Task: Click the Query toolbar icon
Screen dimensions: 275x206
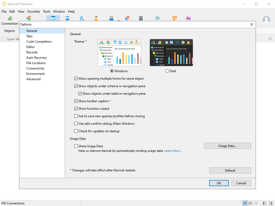Action: pyautogui.click(x=127, y=18)
